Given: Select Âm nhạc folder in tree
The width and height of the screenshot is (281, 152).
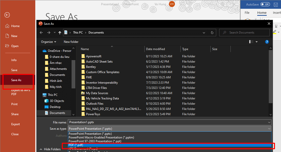Looking at the screenshot, I should (x=53, y=63).
